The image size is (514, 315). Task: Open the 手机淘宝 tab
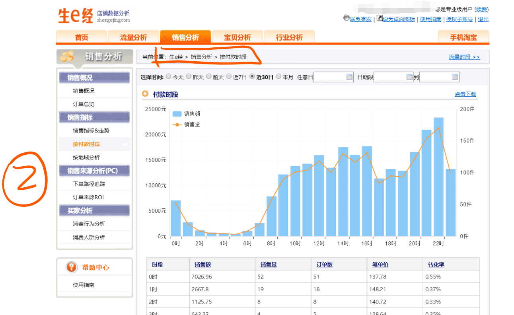463,37
